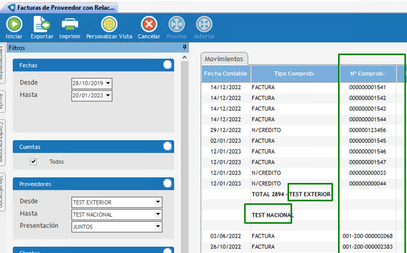Select cell 000000001542
The width and height of the screenshot is (407, 253).
pos(367,98)
